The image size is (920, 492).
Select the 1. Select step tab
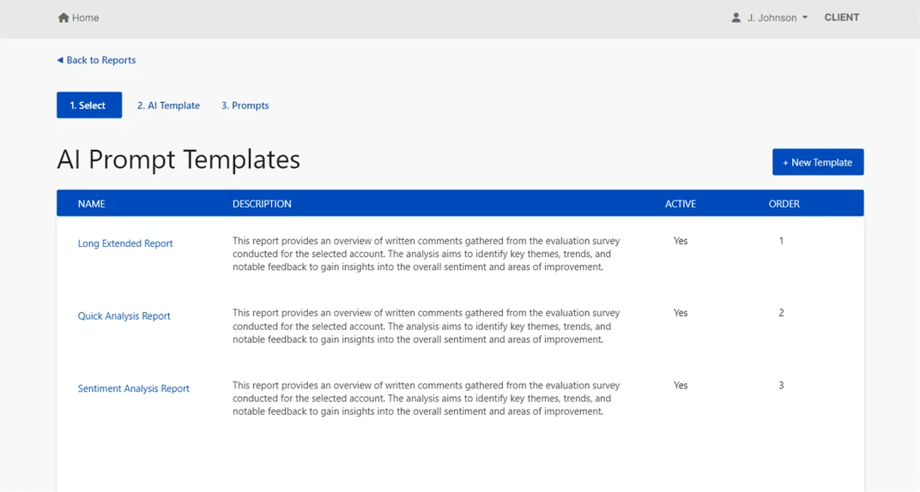pos(89,105)
